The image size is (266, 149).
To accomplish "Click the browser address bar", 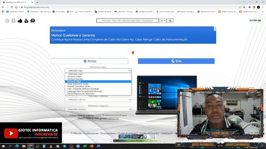I will click(129, 7).
